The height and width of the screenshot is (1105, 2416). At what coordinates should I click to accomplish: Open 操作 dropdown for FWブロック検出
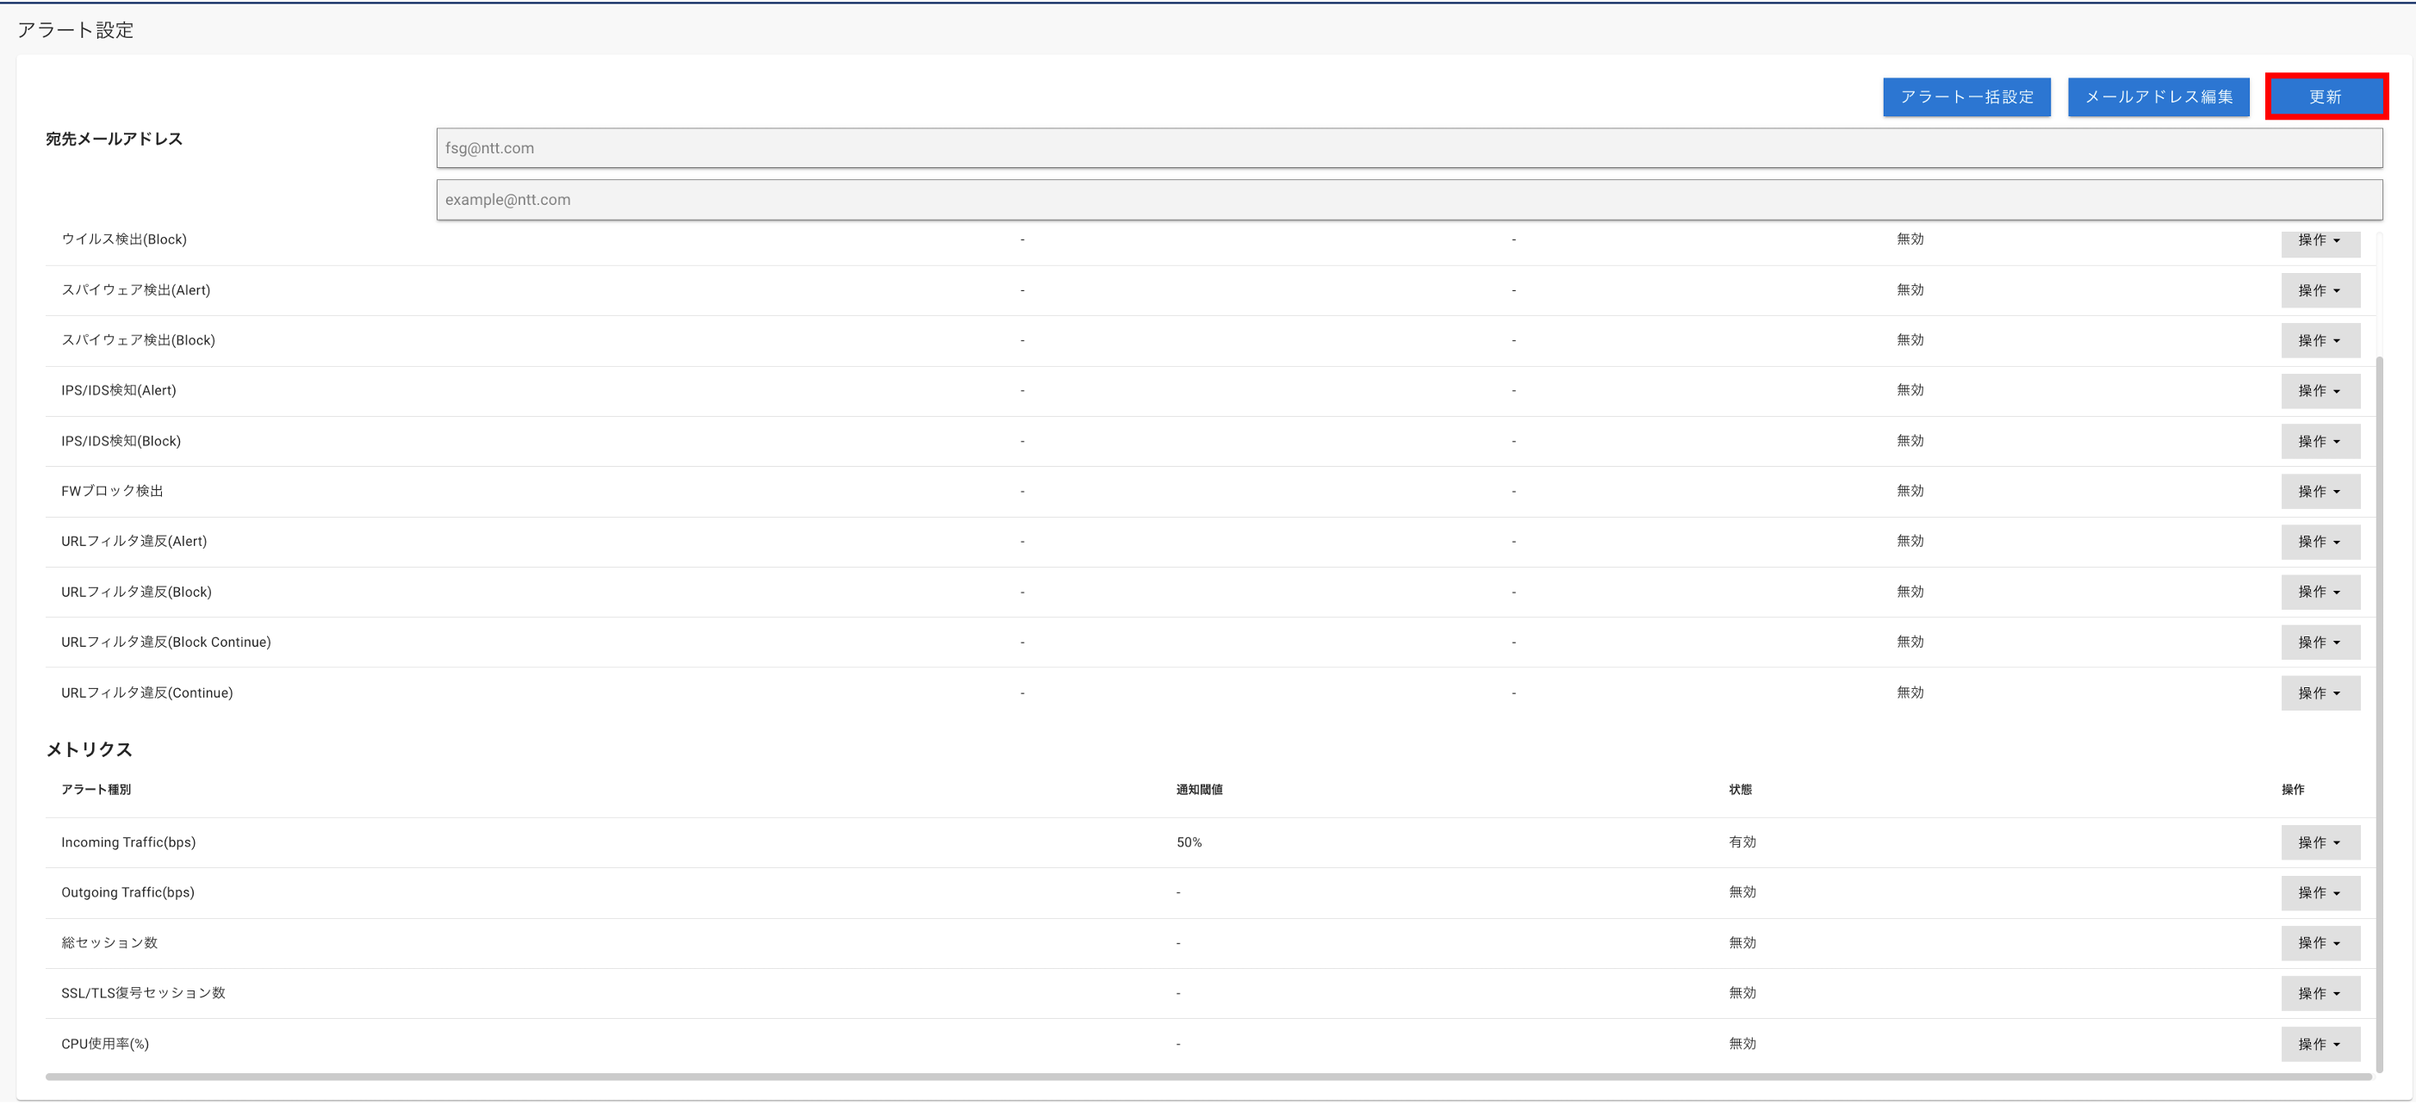click(x=2320, y=492)
